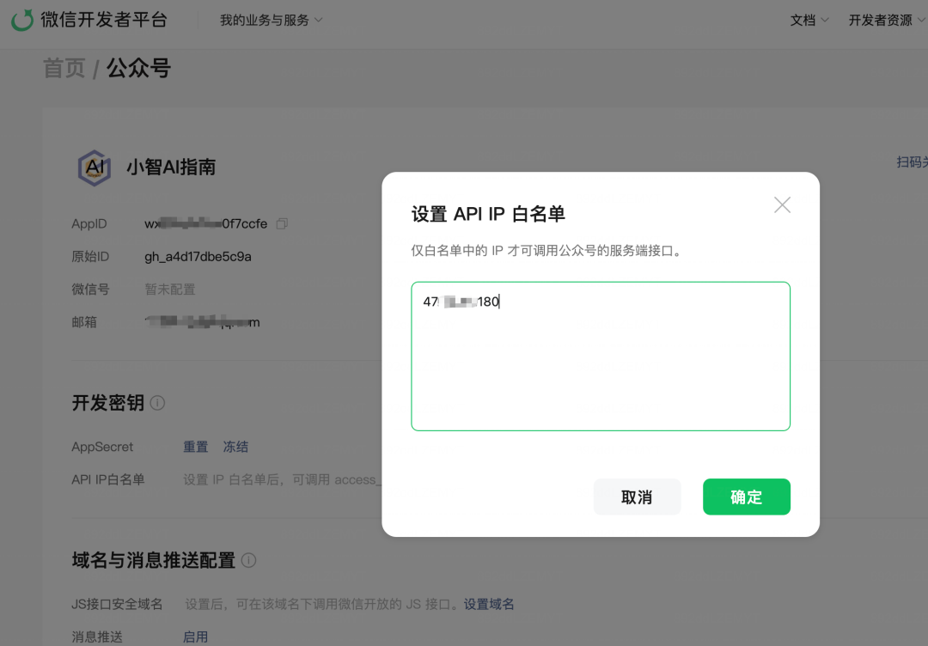Image resolution: width=928 pixels, height=646 pixels.
Task: Open 设置域名 link for JS接口安全域名
Action: (x=489, y=604)
